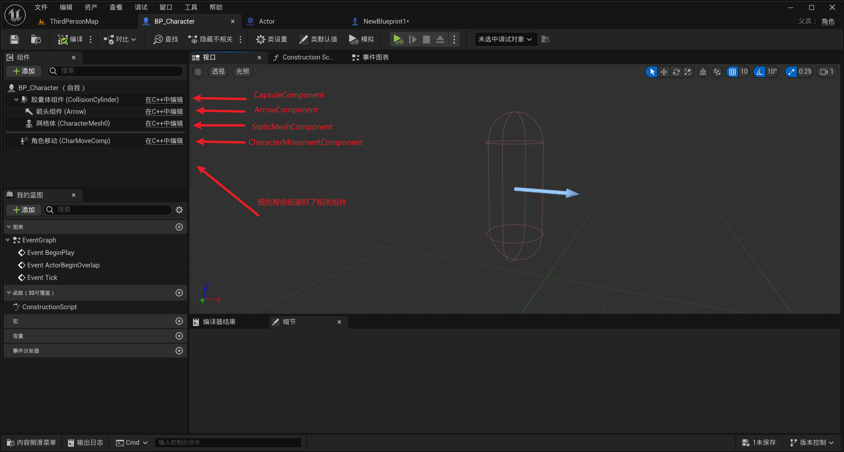Add a new event dispatcher with plus icon
Viewport: 844px width, 452px height.
point(179,351)
